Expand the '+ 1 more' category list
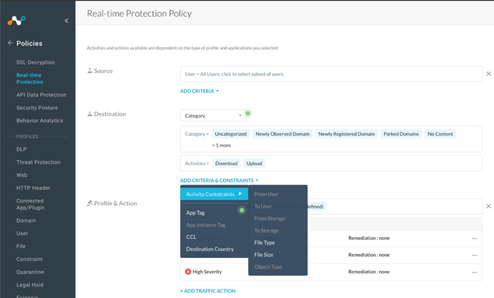The image size is (494, 298). [x=221, y=145]
